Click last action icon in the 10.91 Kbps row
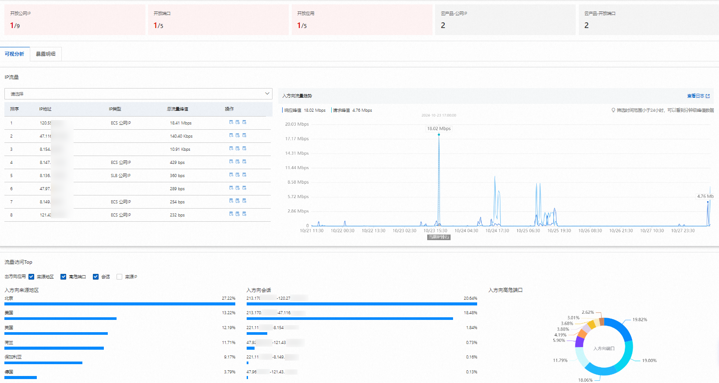This screenshot has height=383, width=719. click(x=244, y=149)
